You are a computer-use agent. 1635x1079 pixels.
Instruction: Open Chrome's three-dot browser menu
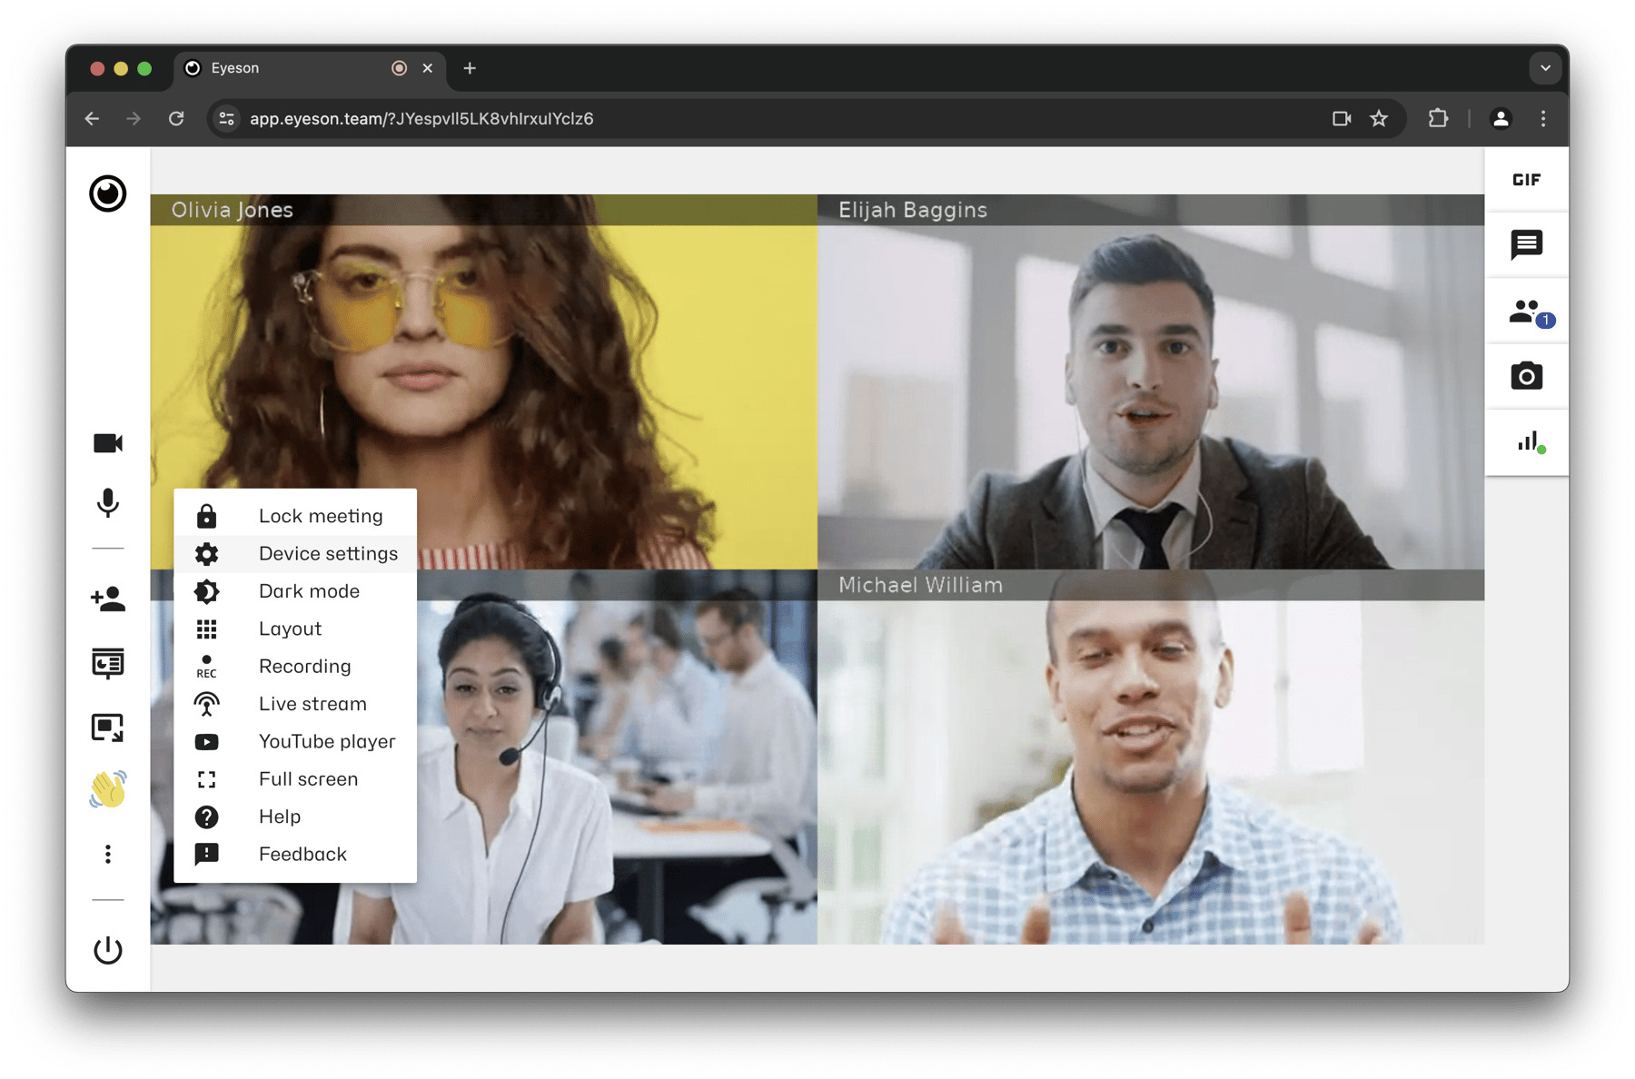(1542, 119)
